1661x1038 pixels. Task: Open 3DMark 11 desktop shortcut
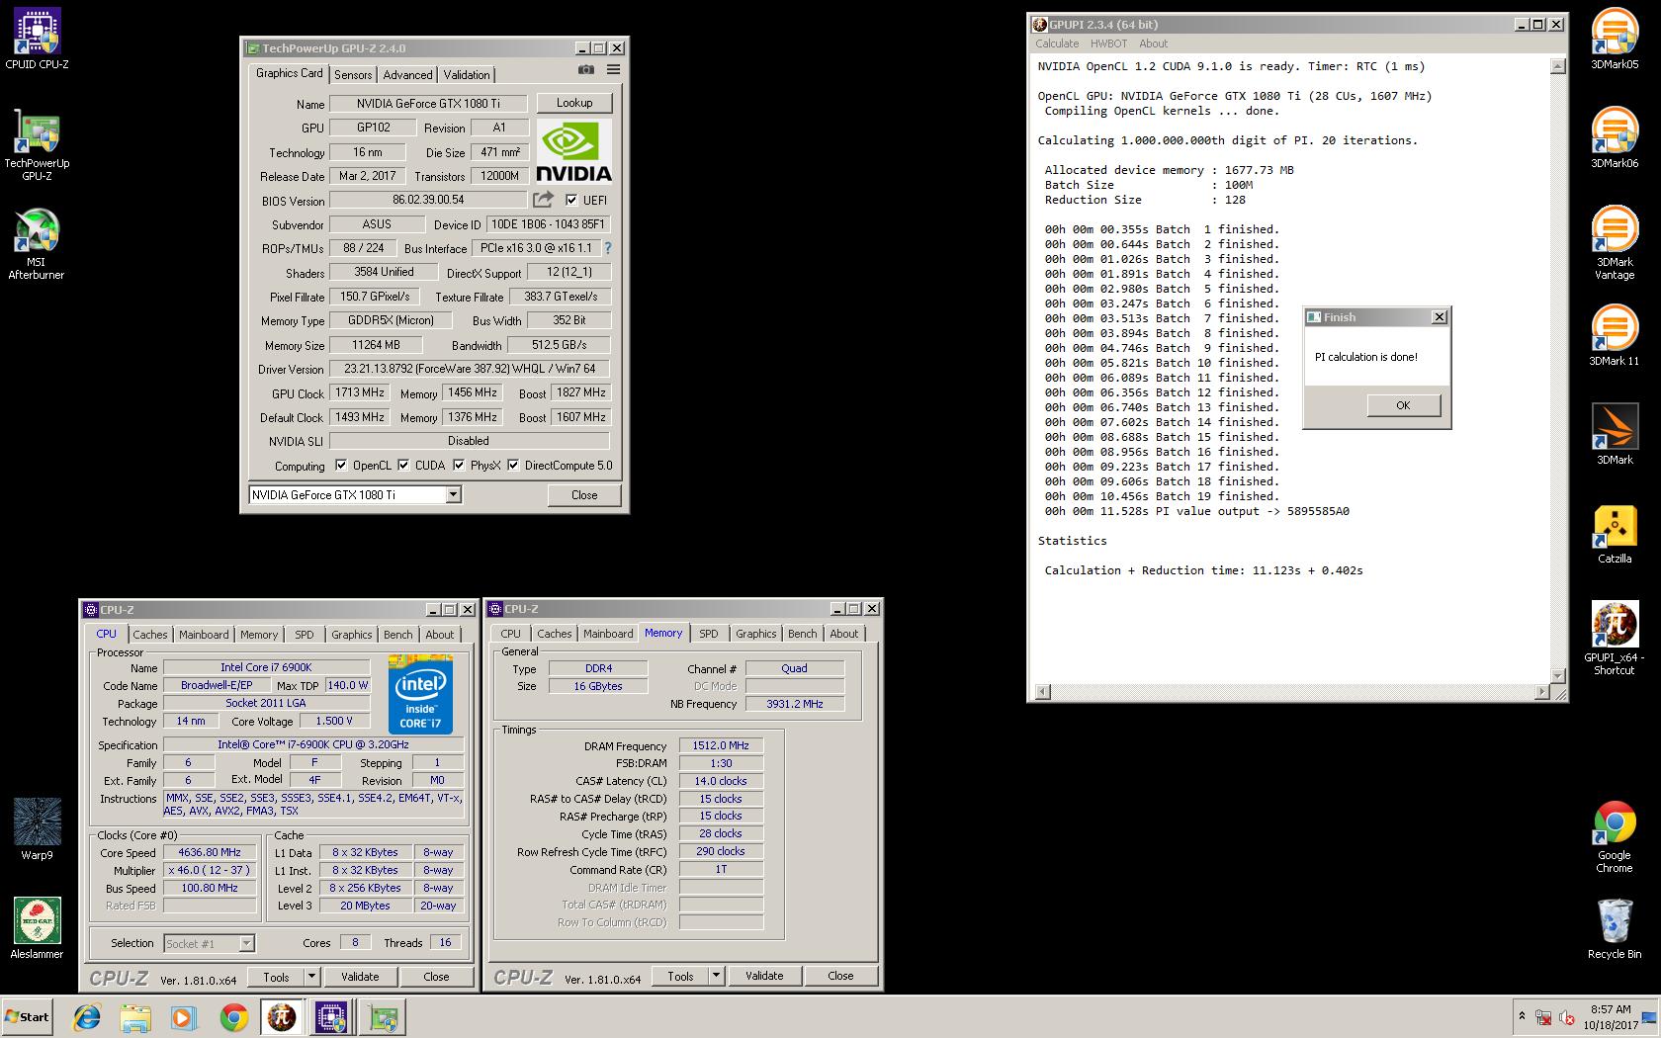[1615, 336]
